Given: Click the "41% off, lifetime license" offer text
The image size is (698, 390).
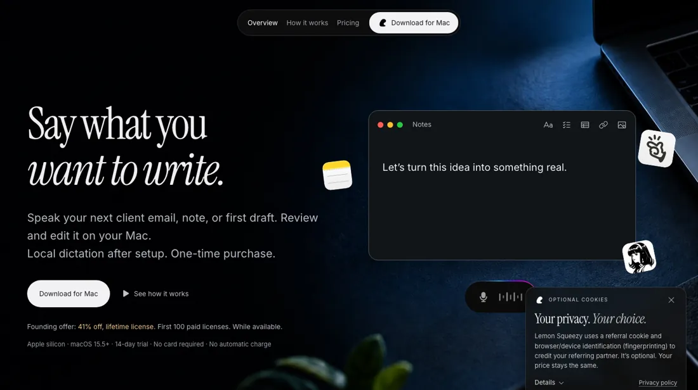Looking at the screenshot, I should [116, 327].
